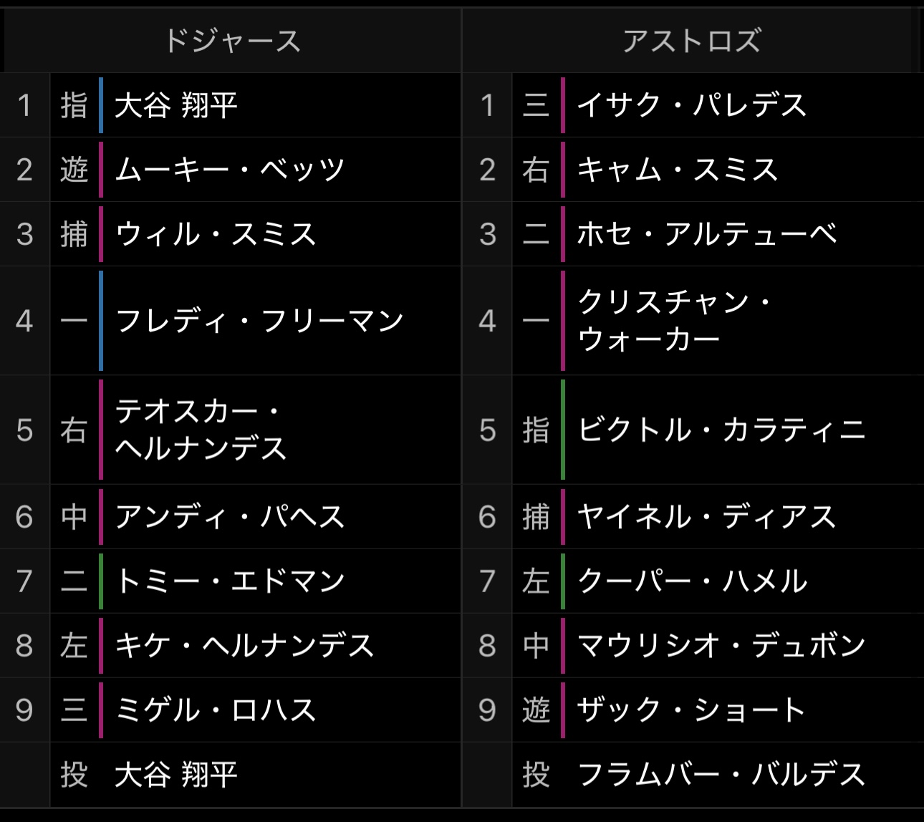
Task: Select マウリシオ・デュボン row
Action: 693,645
